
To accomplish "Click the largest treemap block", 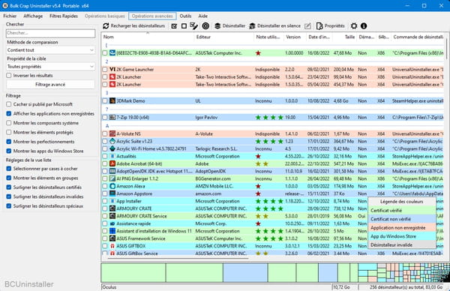I will pos(133,273).
